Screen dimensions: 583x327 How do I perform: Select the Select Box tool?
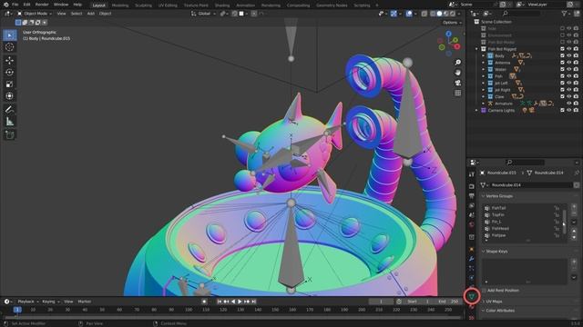point(10,35)
